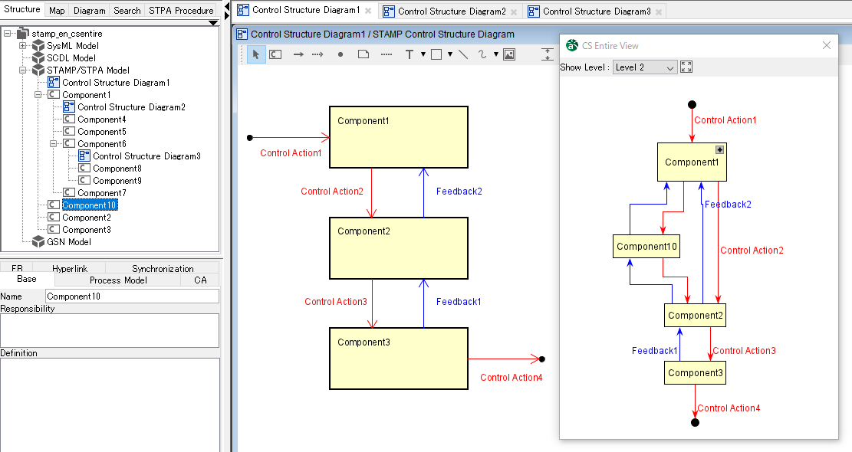852x452 pixels.
Task: Click the fit-to-window icon in CS Entire View
Action: [686, 67]
